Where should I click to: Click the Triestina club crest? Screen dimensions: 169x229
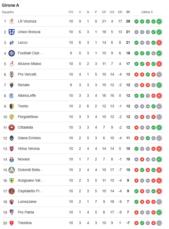12,223
